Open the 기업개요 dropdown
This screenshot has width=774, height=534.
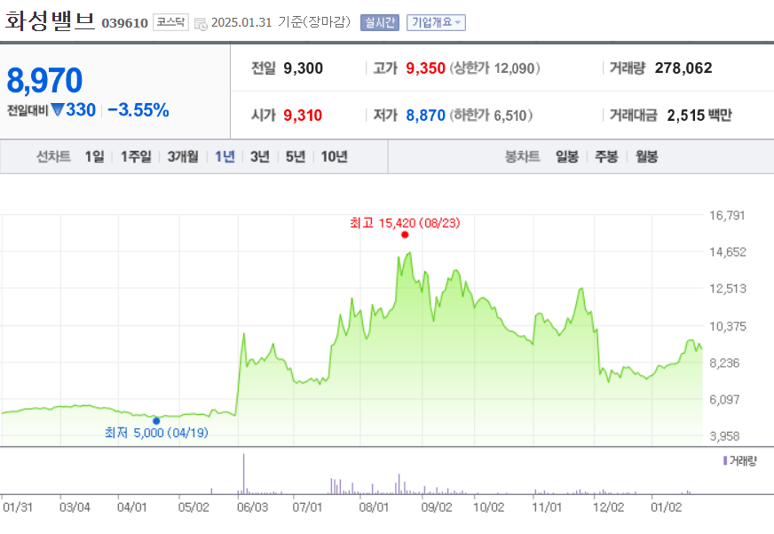pyautogui.click(x=436, y=23)
